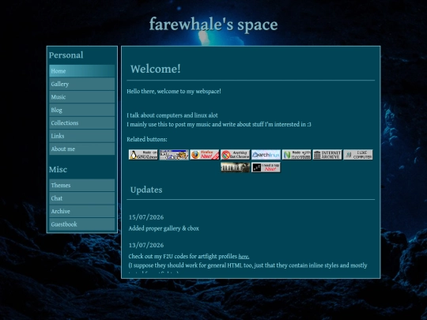The height and width of the screenshot is (320, 427).
Task: Click the badge between the GNU/Linux and Firefox badges
Action: tap(174, 155)
